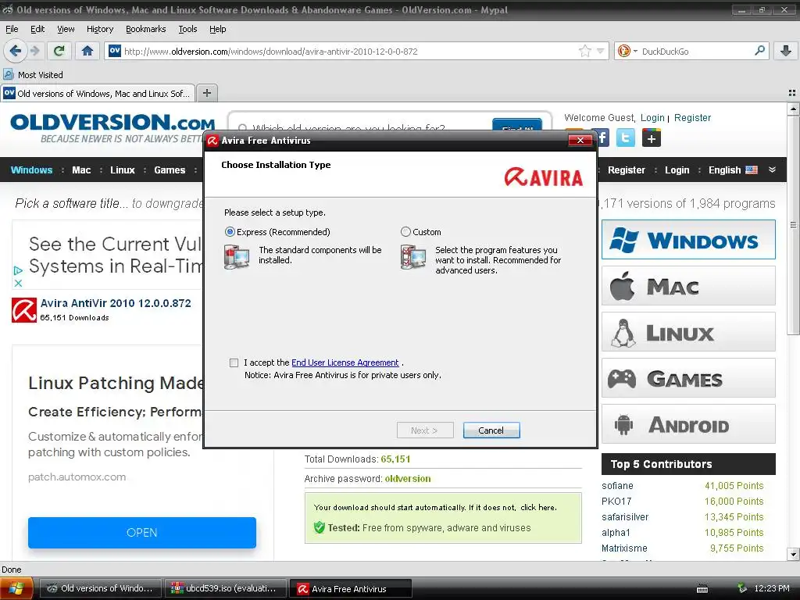800x600 pixels.
Task: Go back with the browser back arrow
Action: click(15, 51)
